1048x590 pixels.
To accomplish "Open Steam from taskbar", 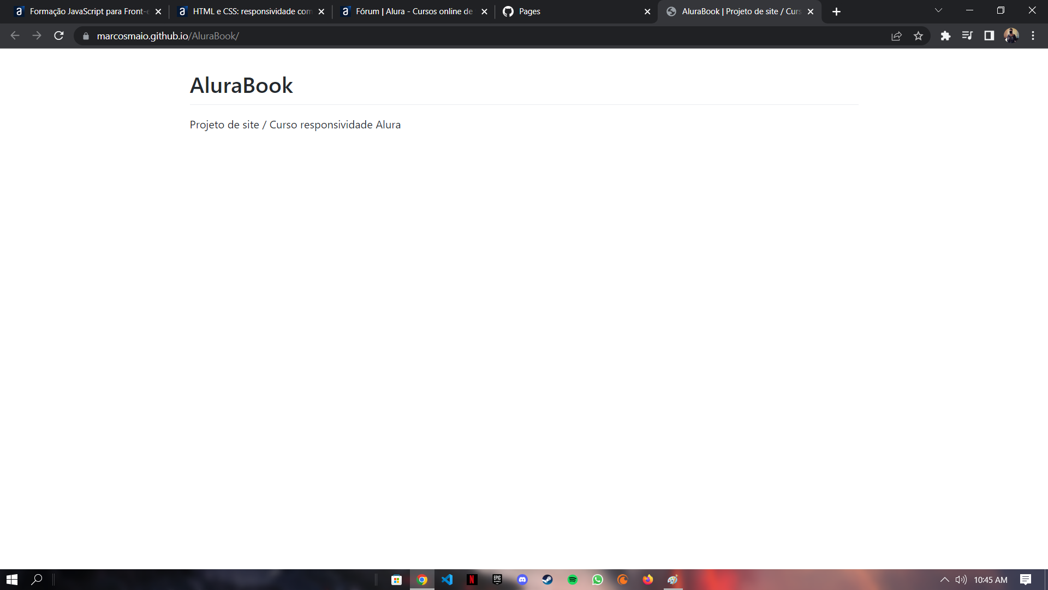I will point(547,580).
